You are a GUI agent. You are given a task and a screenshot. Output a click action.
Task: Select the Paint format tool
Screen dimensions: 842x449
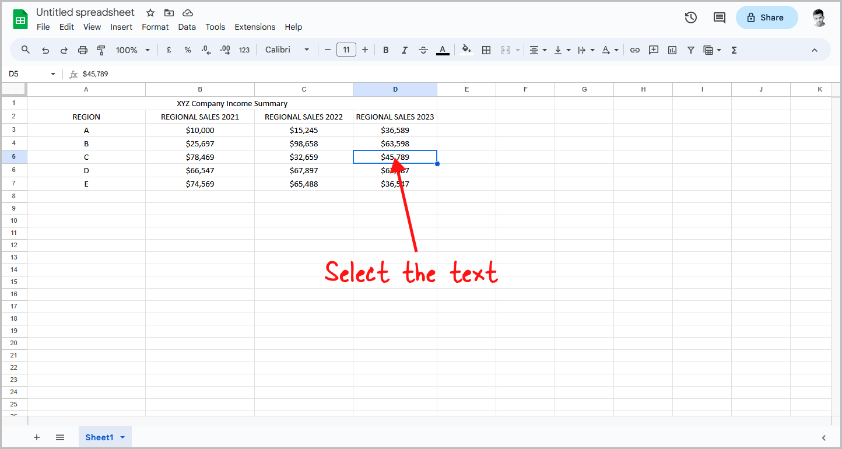point(101,50)
